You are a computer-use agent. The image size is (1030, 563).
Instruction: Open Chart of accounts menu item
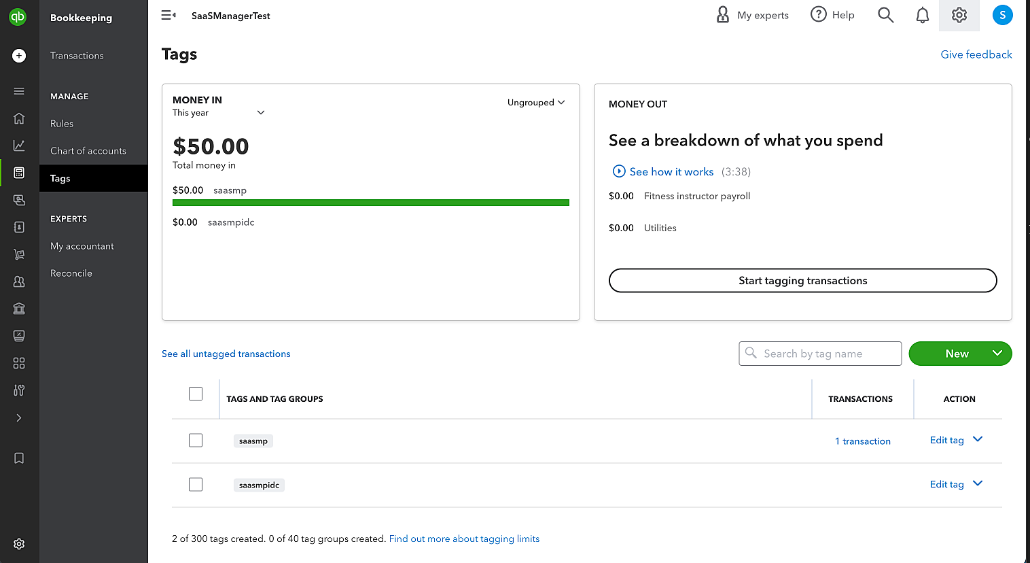point(88,151)
